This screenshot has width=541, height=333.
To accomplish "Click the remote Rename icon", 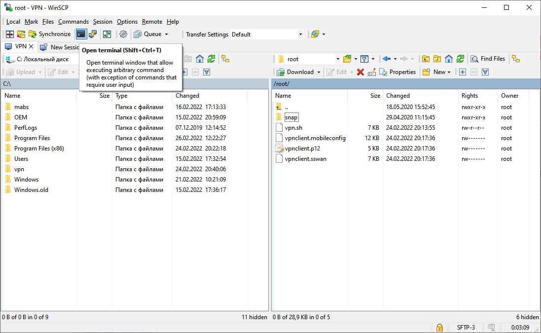I will [371, 72].
